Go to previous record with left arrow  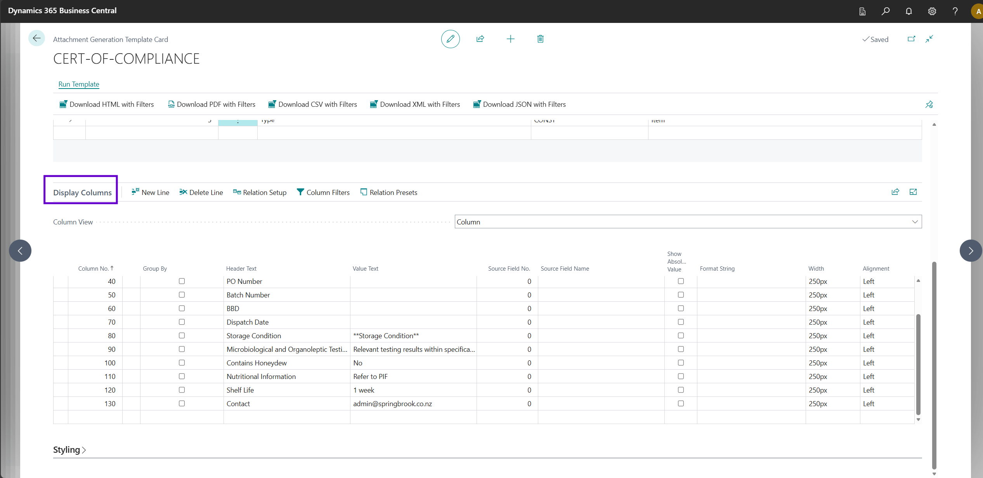pyautogui.click(x=20, y=250)
